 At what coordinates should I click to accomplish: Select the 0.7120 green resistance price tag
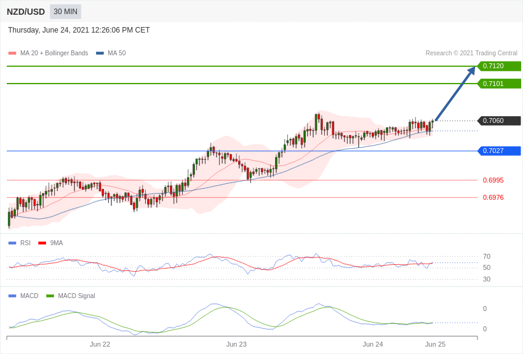500,66
